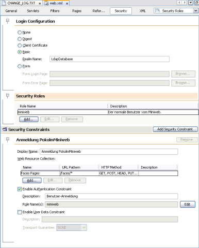Screen dimensions: 199x248
Task: Toggle Enable User Data Constraint checkbox
Action: coord(20,212)
